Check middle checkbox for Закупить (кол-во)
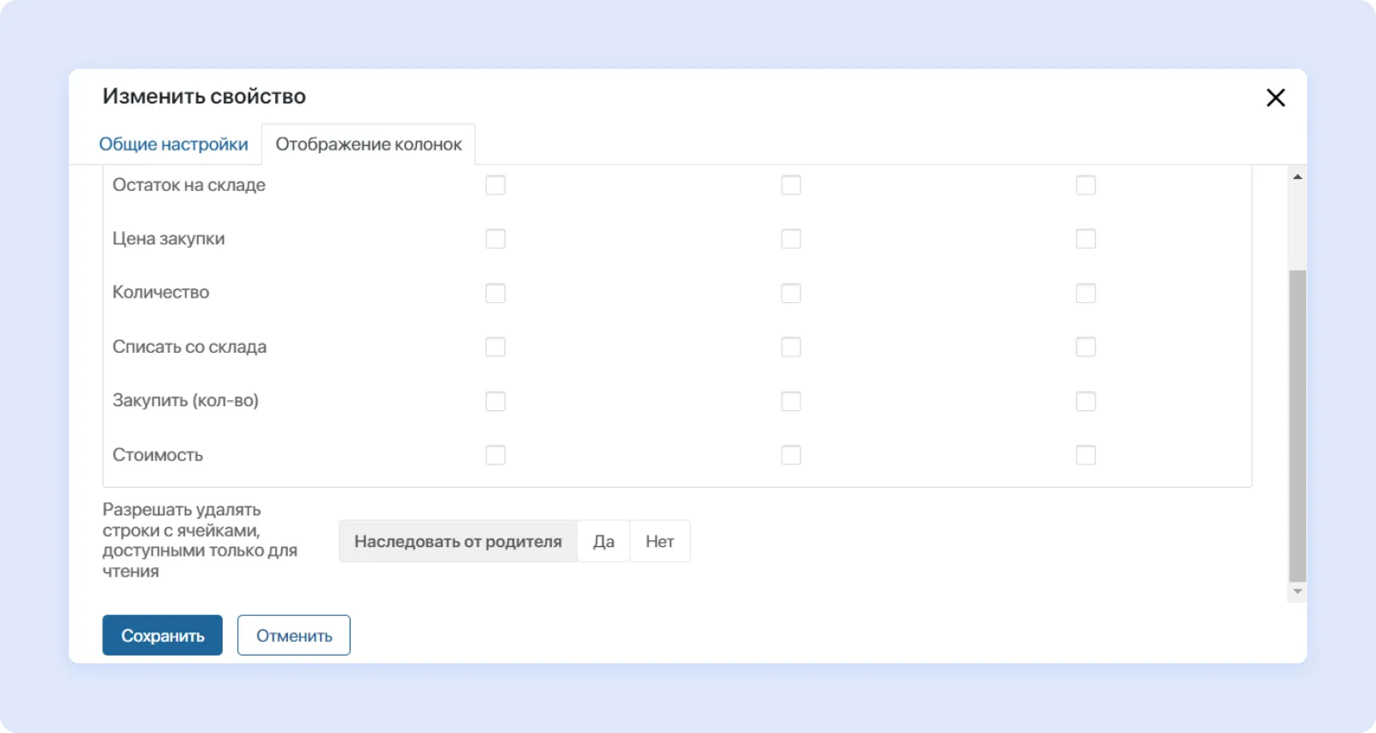Viewport: 1376px width, 733px height. pos(791,401)
